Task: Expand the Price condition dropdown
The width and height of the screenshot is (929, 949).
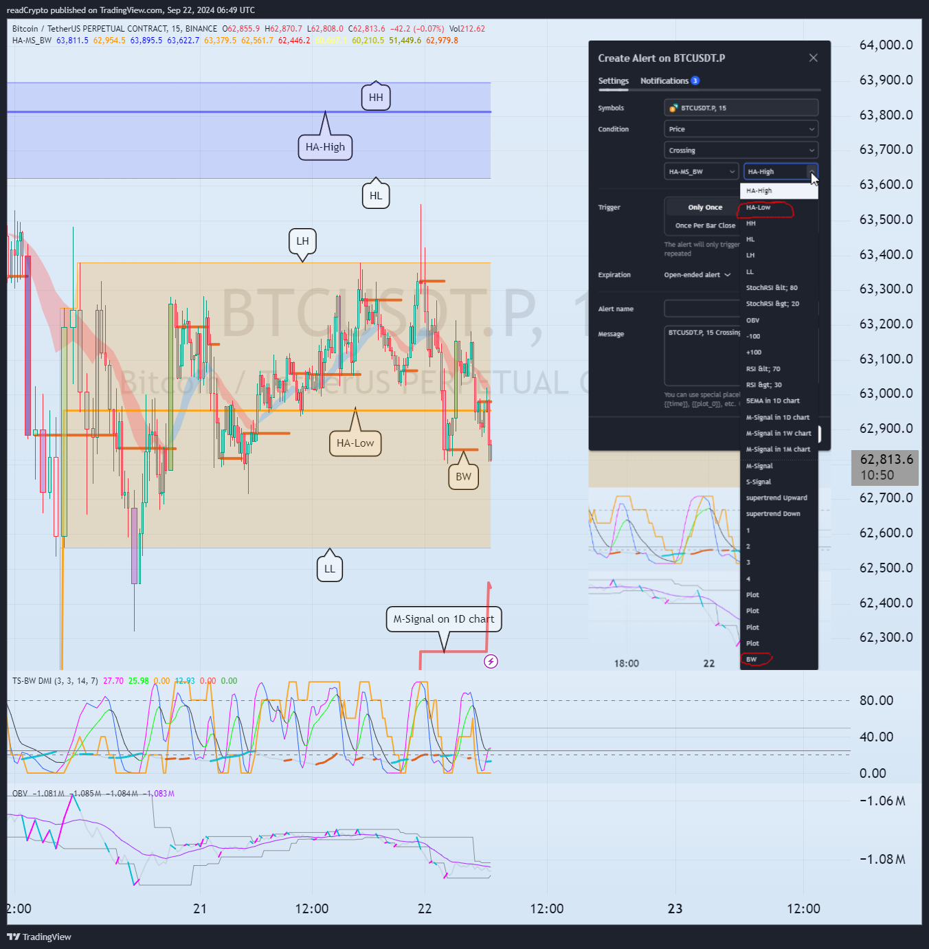Action: [x=741, y=129]
